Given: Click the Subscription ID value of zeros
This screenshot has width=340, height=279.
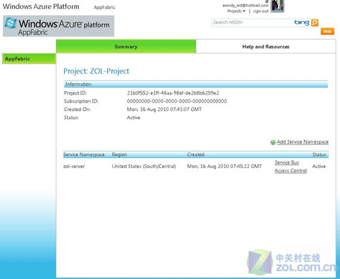Looking at the screenshot, I should [x=177, y=101].
